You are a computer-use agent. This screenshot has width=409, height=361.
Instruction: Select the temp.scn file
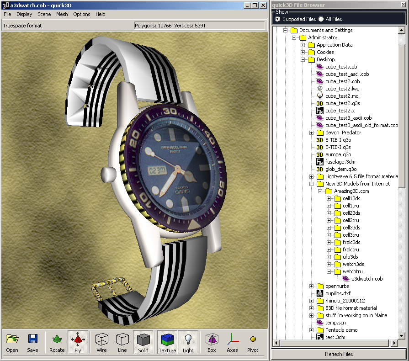[x=335, y=323]
